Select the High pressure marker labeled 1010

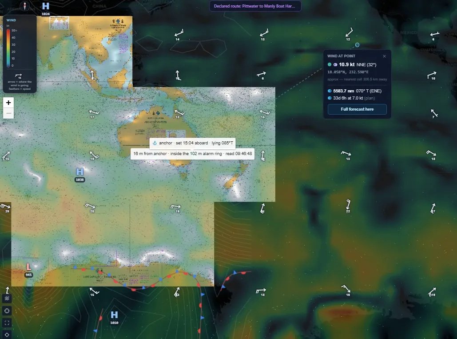114,317
